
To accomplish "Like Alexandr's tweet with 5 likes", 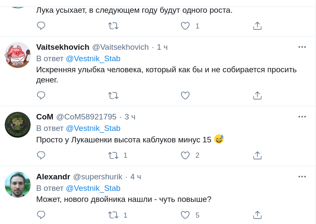I will tap(185, 215).
